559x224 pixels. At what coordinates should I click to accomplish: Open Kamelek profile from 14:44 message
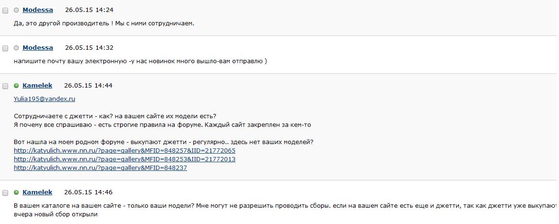37,85
